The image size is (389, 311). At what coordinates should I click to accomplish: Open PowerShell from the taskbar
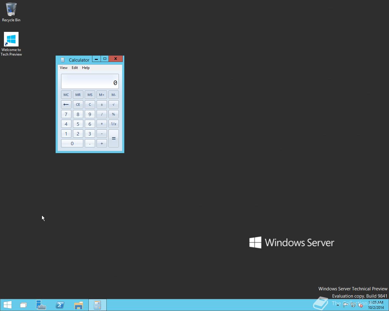[x=60, y=305]
